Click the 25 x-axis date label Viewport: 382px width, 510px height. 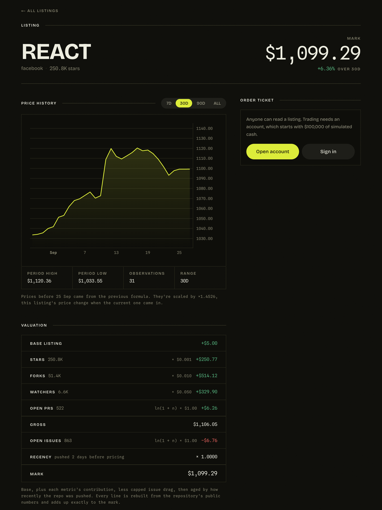(x=179, y=253)
